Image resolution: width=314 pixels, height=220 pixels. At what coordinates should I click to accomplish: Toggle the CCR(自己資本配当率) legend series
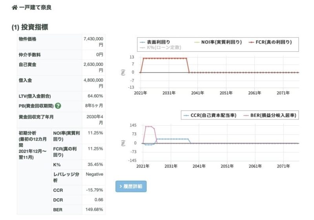(210, 115)
